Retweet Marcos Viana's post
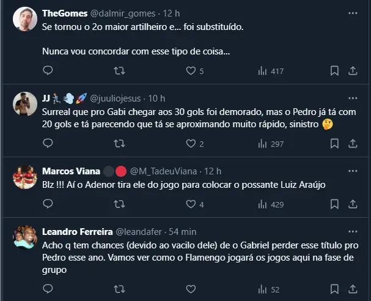The width and height of the screenshot is (371, 301). click(119, 204)
